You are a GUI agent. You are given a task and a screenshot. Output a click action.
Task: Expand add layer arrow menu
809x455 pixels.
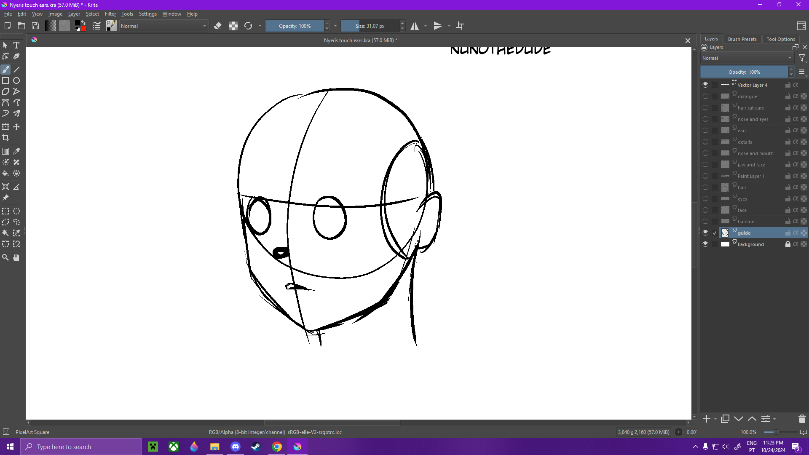715,419
